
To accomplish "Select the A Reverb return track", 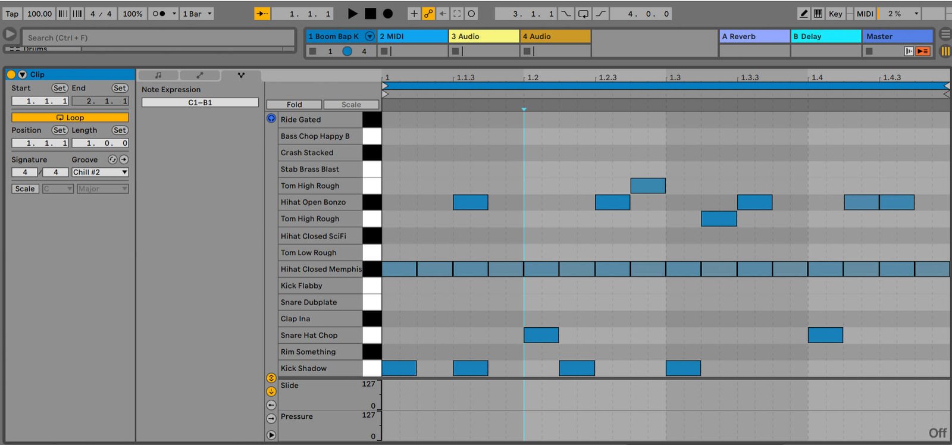I will [x=754, y=36].
